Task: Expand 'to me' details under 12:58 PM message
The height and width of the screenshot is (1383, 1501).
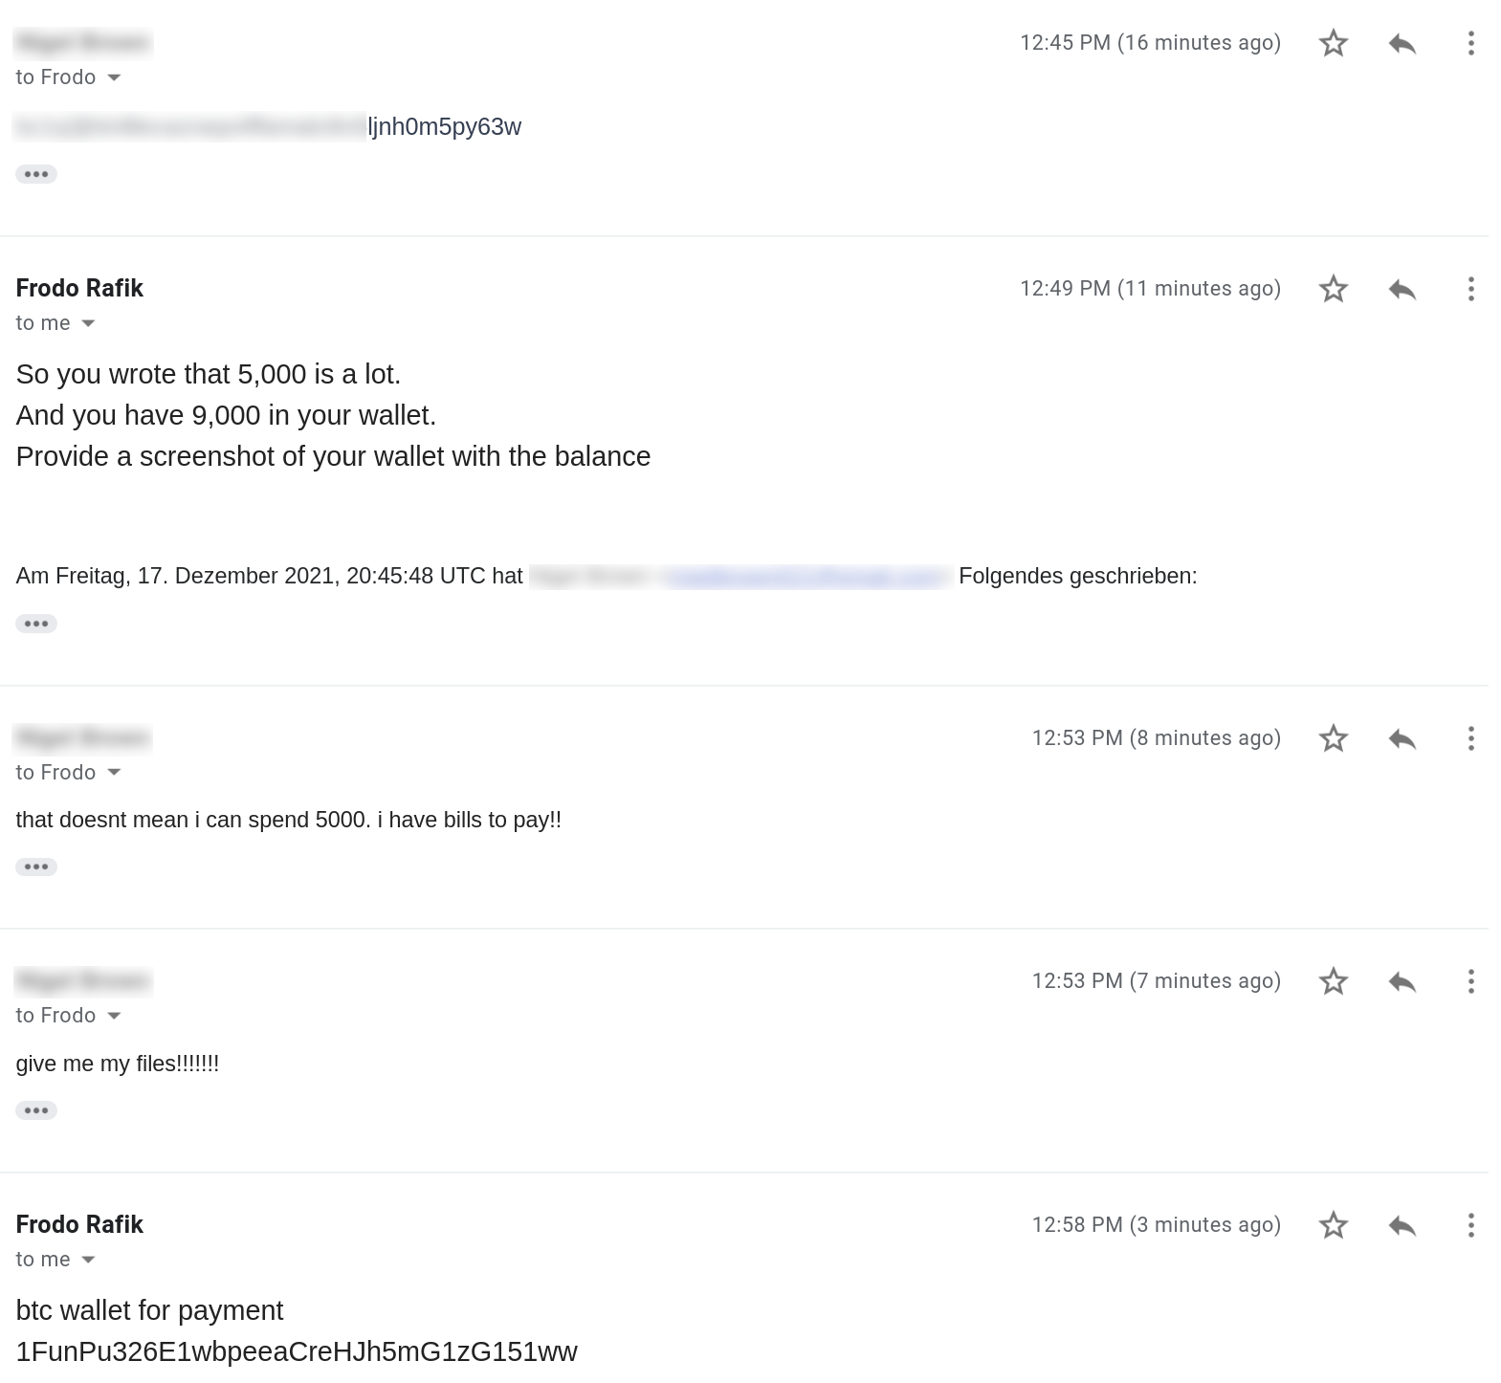Action: coord(88,1260)
